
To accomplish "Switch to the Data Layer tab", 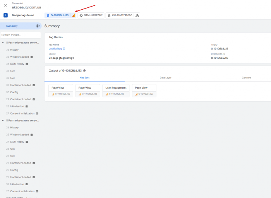I will tap(165, 78).
